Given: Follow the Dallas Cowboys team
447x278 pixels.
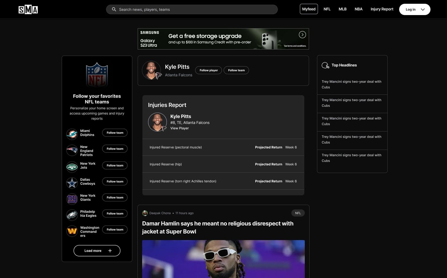Looking at the screenshot, I should pyautogui.click(x=115, y=181).
